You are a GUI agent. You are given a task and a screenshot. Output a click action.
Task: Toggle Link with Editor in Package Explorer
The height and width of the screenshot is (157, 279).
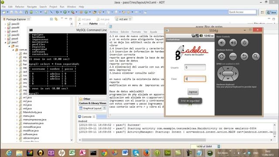[x=56, y=19]
